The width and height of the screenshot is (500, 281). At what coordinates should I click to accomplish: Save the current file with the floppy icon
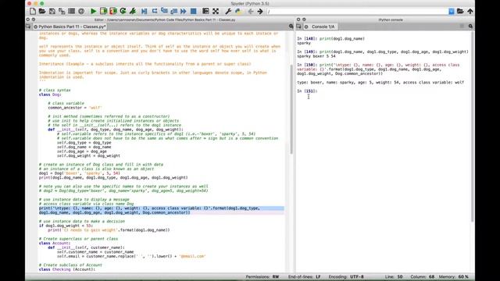[52, 11]
